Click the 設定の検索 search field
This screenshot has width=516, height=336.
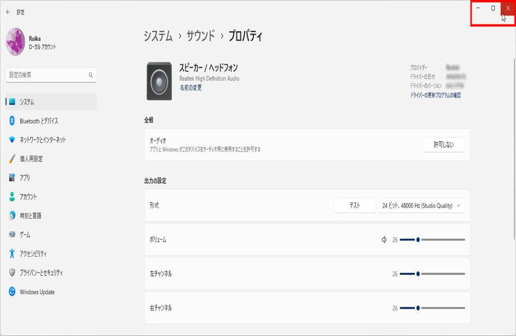tap(48, 75)
